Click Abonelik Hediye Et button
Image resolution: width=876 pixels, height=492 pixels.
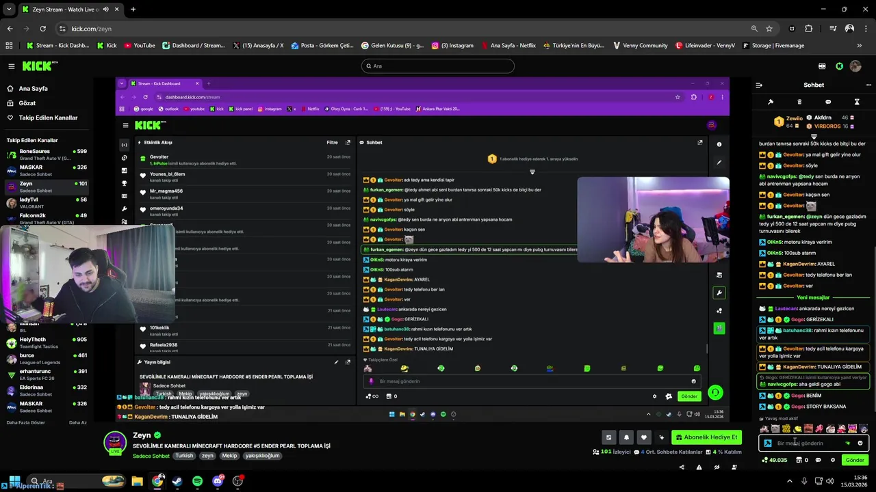point(706,437)
